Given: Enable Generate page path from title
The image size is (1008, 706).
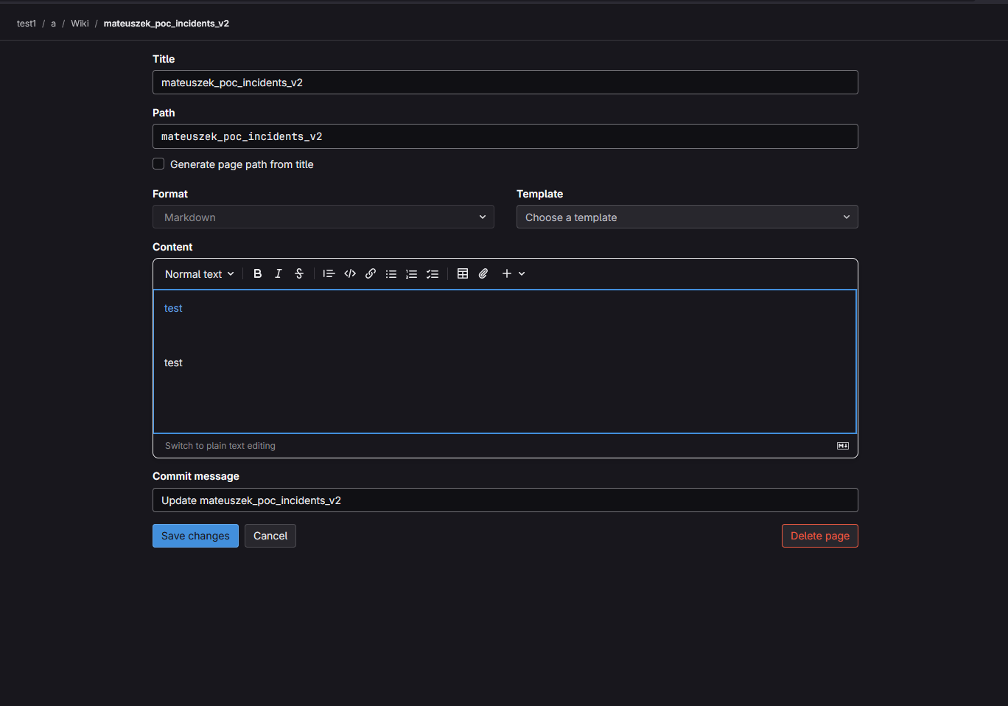Looking at the screenshot, I should (158, 164).
